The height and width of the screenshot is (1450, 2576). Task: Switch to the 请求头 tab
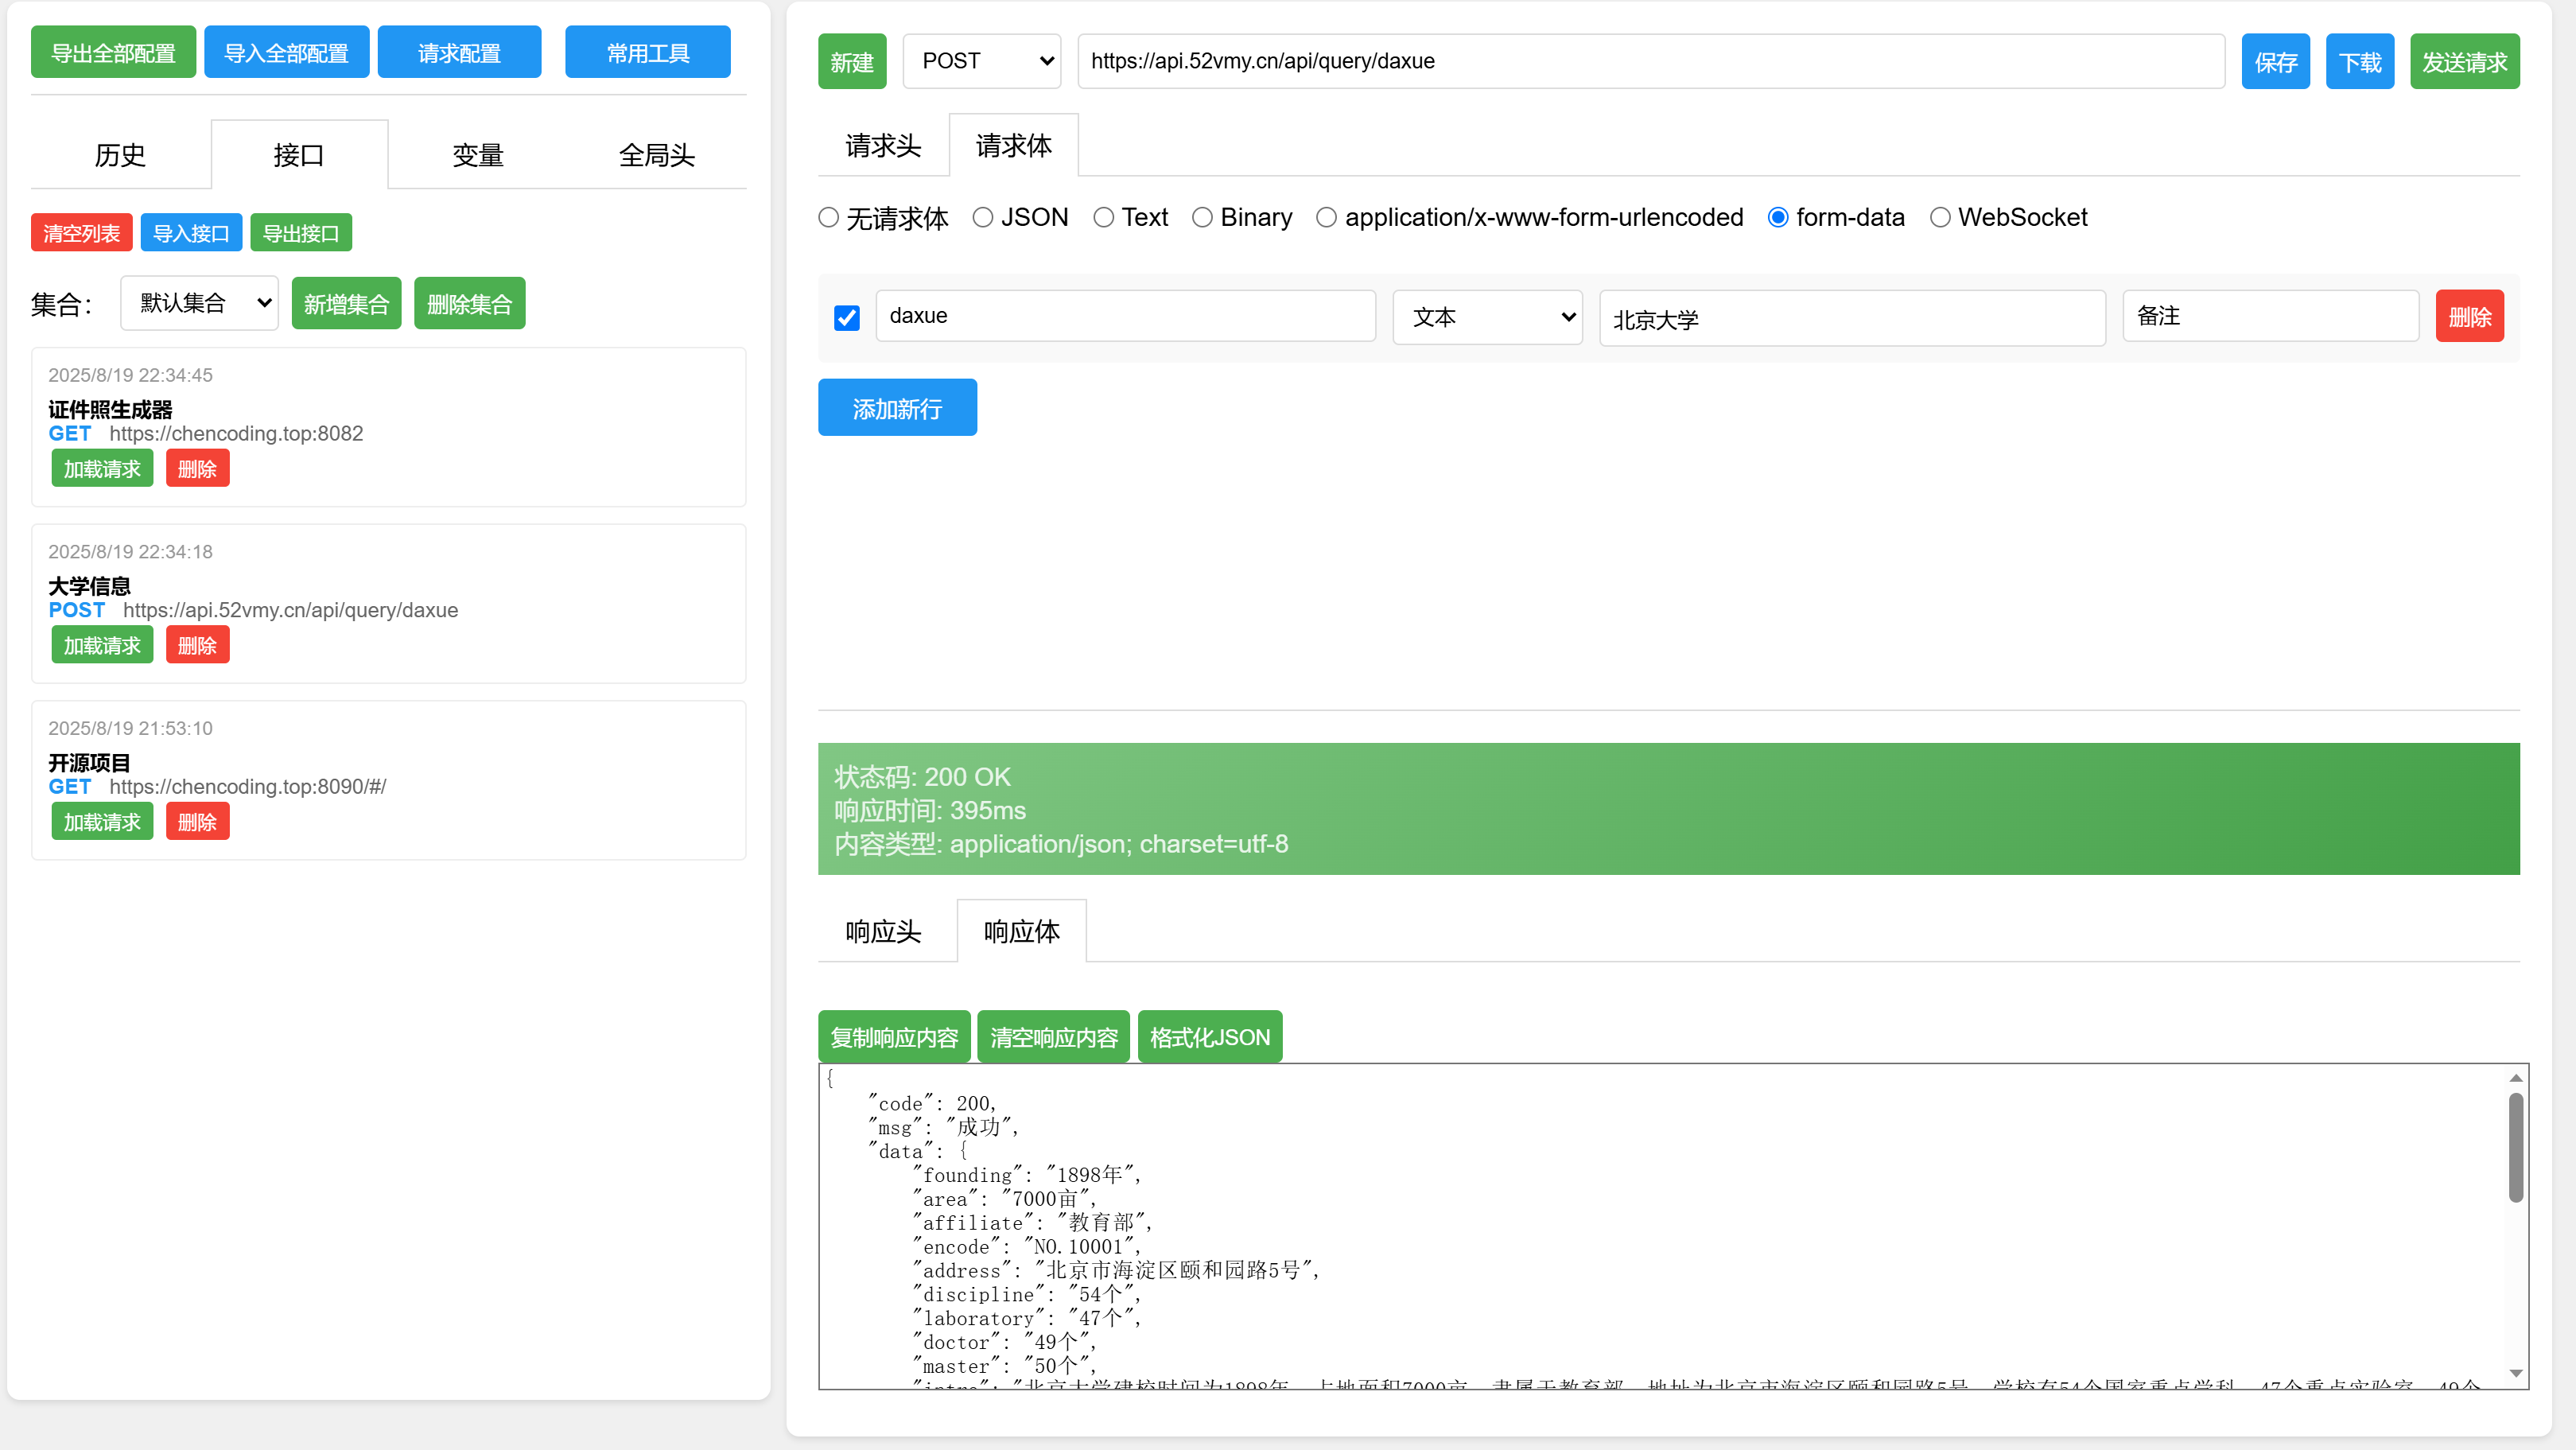882,146
